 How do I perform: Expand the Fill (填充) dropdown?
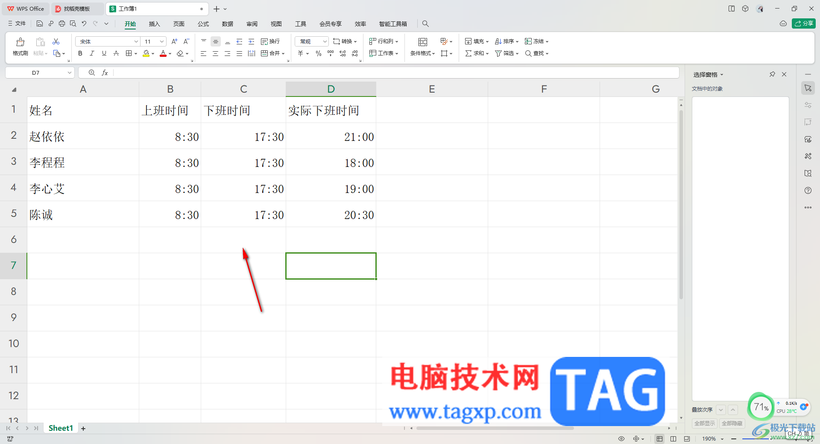coord(487,42)
